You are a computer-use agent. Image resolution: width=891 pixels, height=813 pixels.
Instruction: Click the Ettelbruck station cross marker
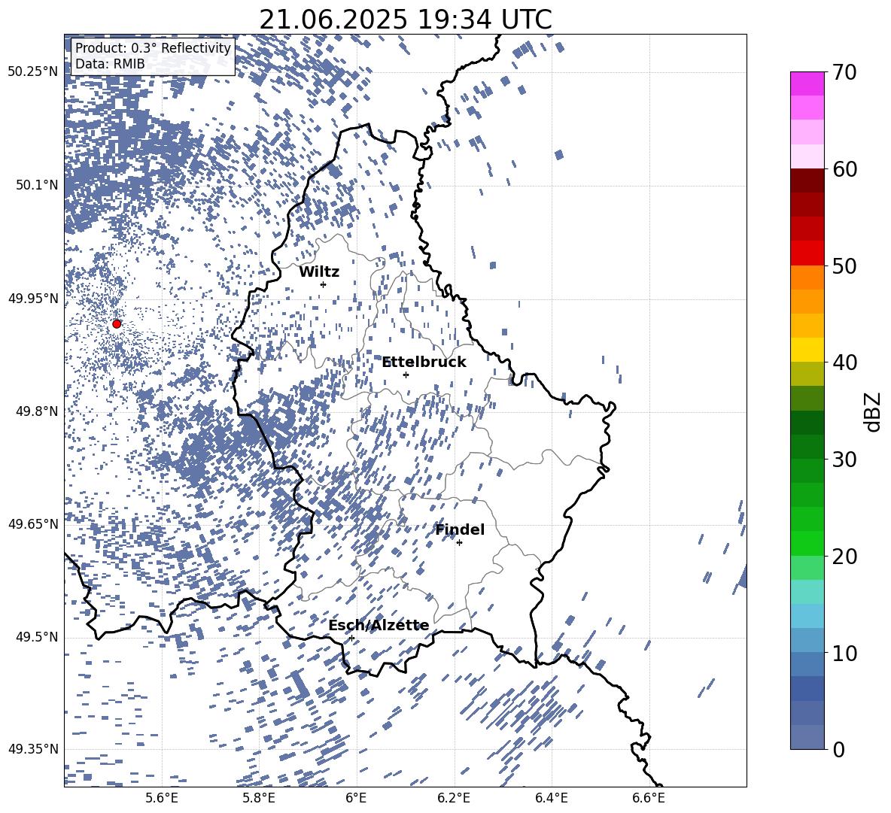coord(406,375)
